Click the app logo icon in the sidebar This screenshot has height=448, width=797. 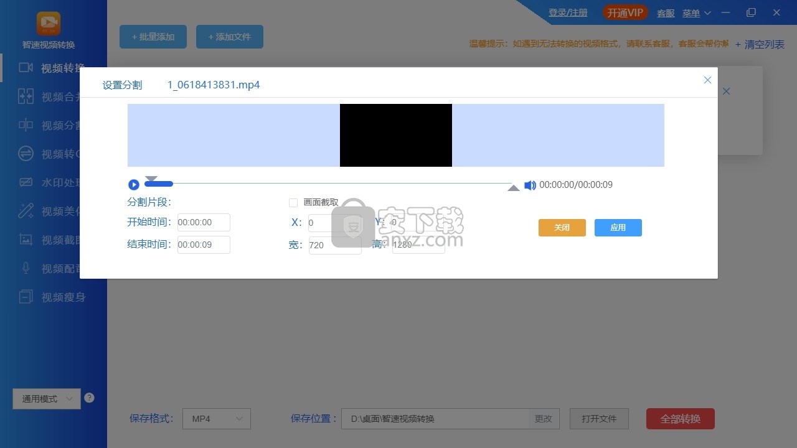pos(49,23)
